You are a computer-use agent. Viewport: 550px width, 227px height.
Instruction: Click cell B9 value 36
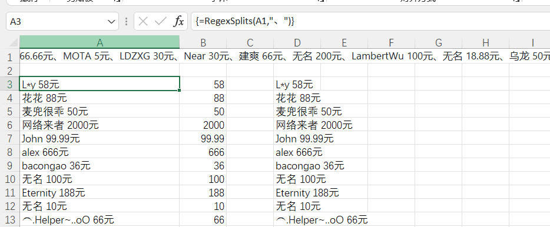(x=203, y=165)
